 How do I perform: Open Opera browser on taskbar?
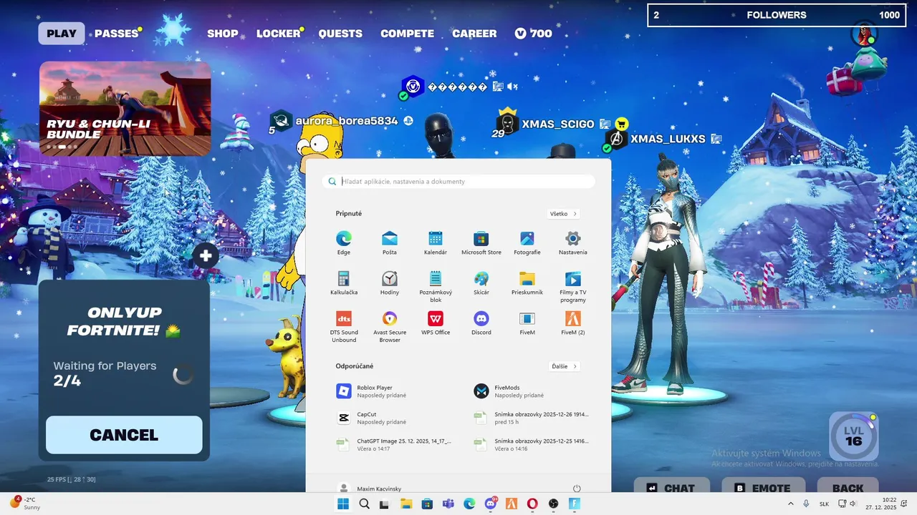point(532,504)
